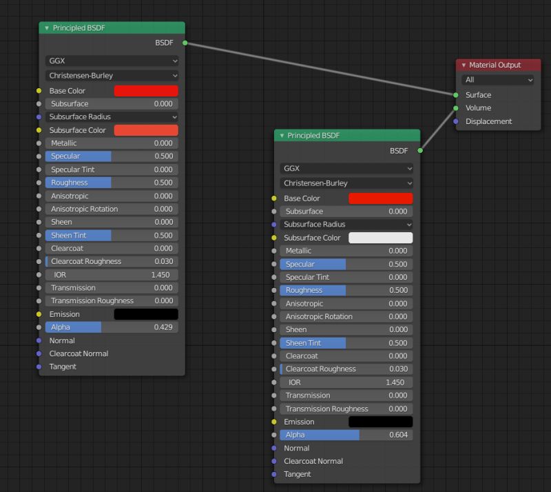Screen dimensions: 551x492
Task: Open the Christensen-Burley dropdown on right node
Action: point(346,181)
